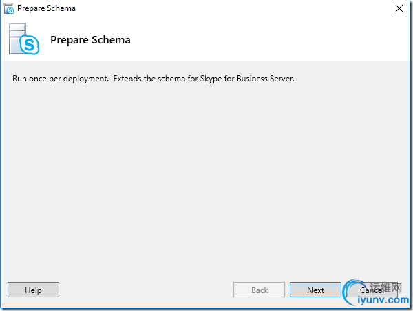Click the greyed-out Back button
The height and width of the screenshot is (311, 413).
point(260,290)
